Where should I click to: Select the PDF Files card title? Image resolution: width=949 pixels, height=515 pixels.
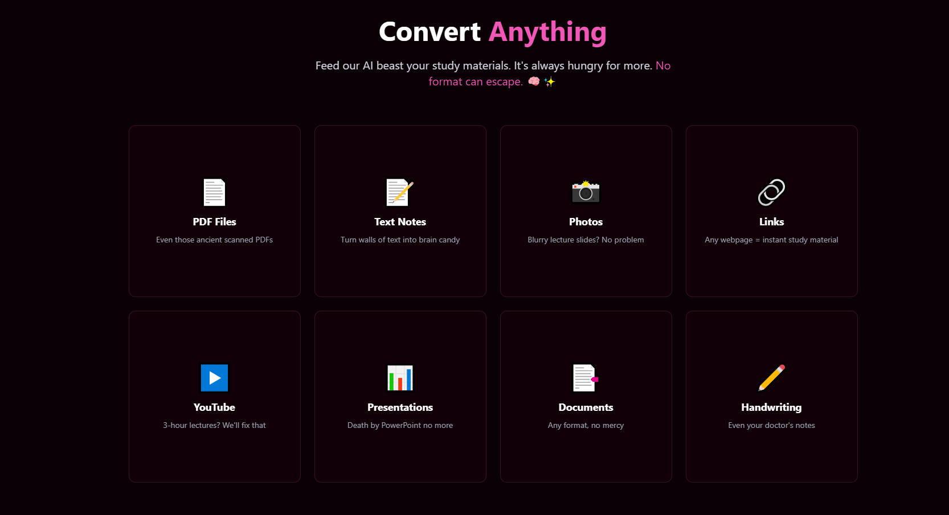point(214,222)
